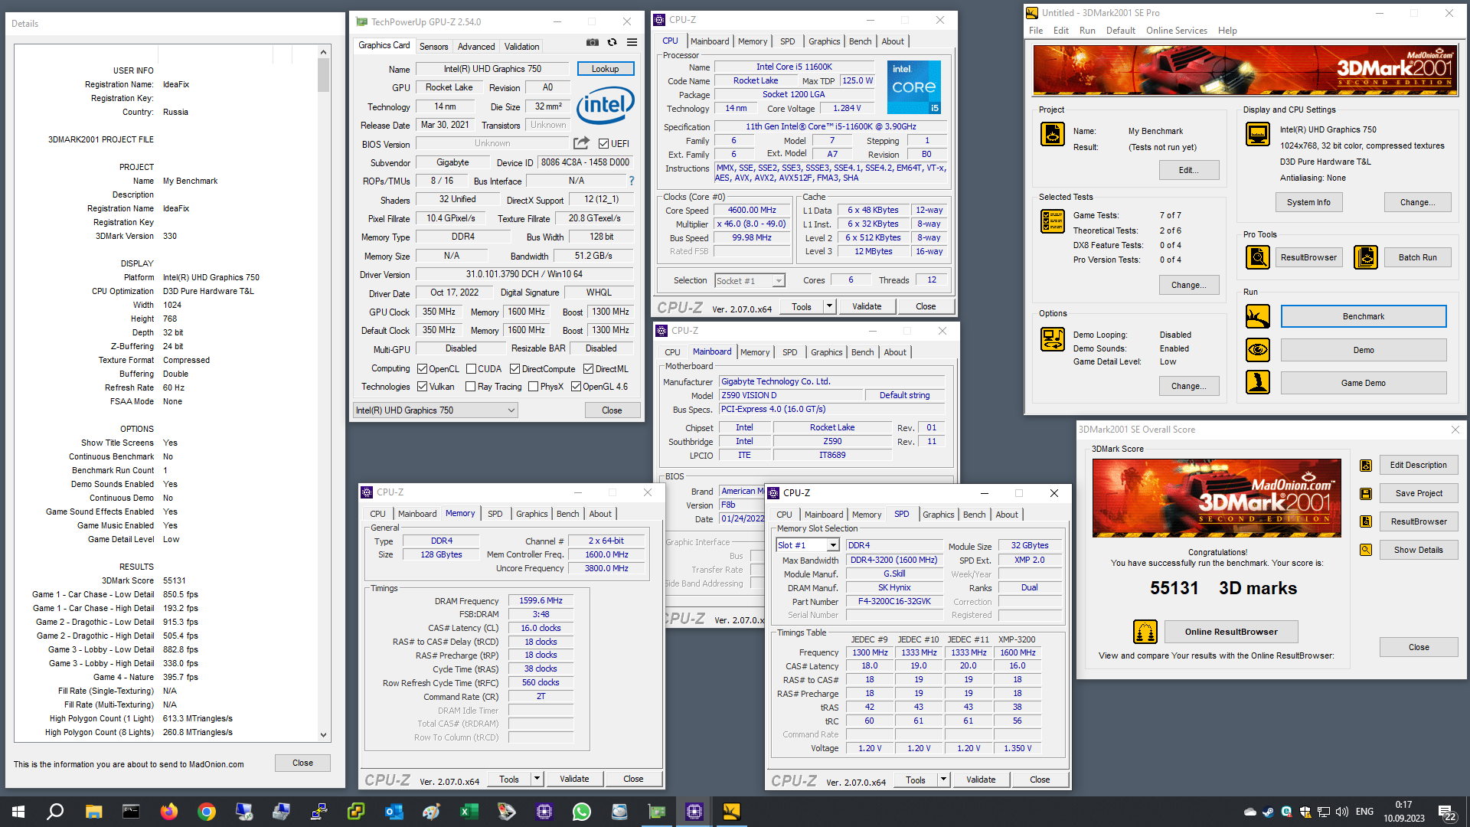Click the GPU-Z refresh icon
This screenshot has width=1470, height=827.
(x=612, y=43)
